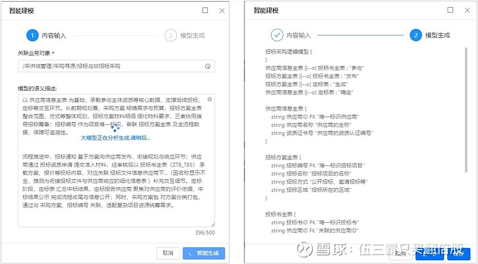Screen dimensions: 478x264
Task: Click the 396/500 character counter
Action: coord(205,232)
